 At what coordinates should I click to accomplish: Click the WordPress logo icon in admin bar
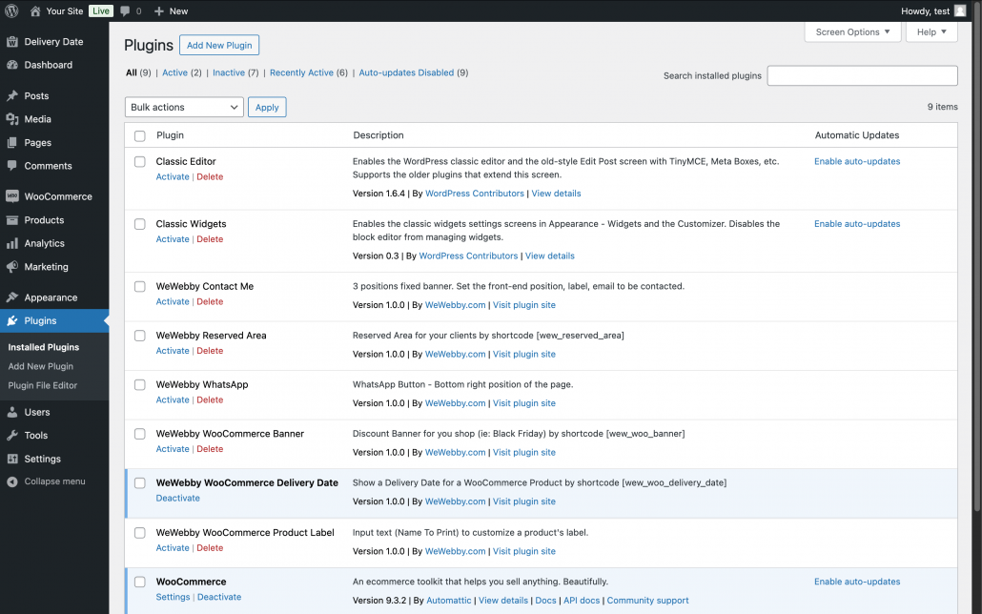click(11, 11)
